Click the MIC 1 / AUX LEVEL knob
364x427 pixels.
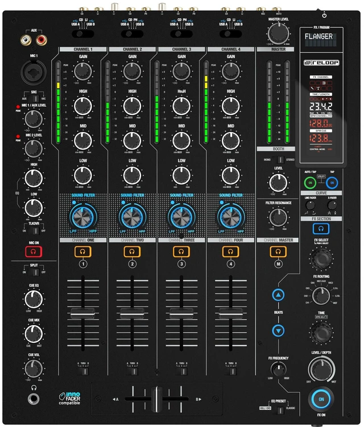(x=34, y=119)
